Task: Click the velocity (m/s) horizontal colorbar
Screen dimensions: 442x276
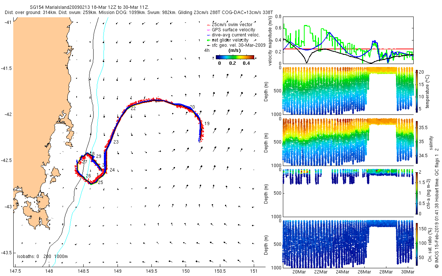Action: (x=235, y=57)
